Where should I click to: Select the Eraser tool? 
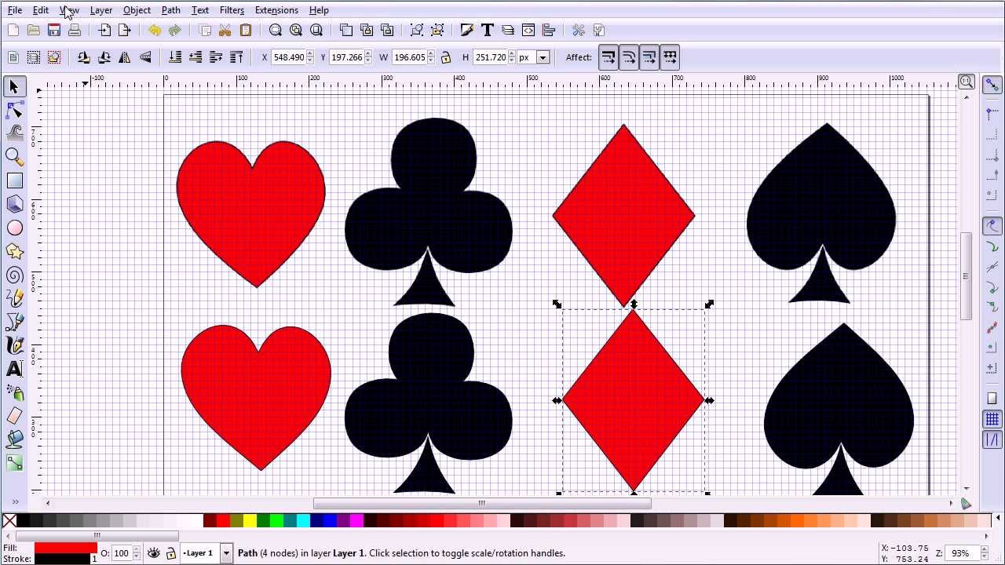tap(14, 416)
